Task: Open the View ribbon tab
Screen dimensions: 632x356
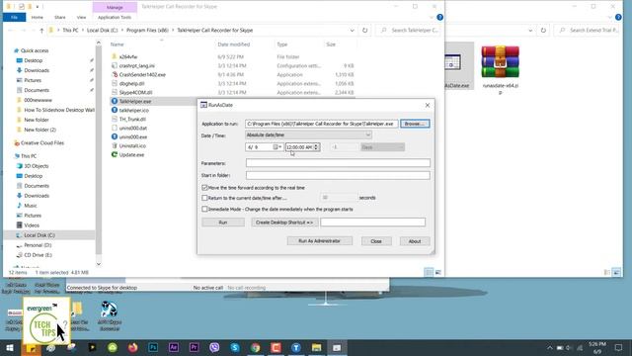Action: (x=81, y=18)
